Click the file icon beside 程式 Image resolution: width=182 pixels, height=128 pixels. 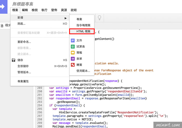click(2, 26)
